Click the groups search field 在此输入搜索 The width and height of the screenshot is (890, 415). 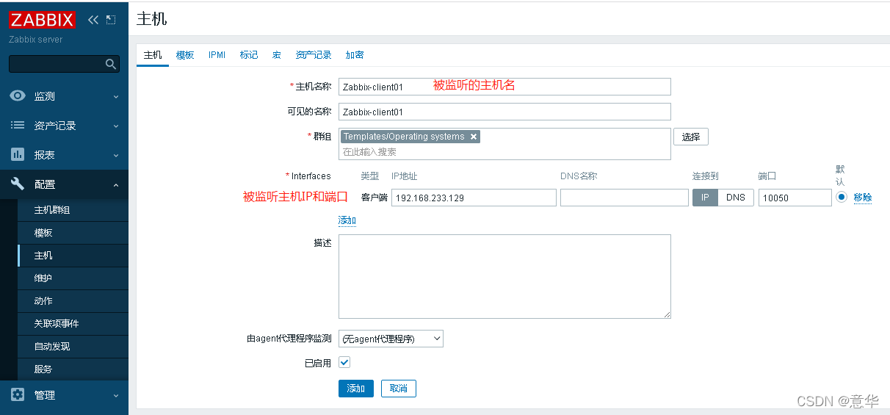pyautogui.click(x=504, y=152)
